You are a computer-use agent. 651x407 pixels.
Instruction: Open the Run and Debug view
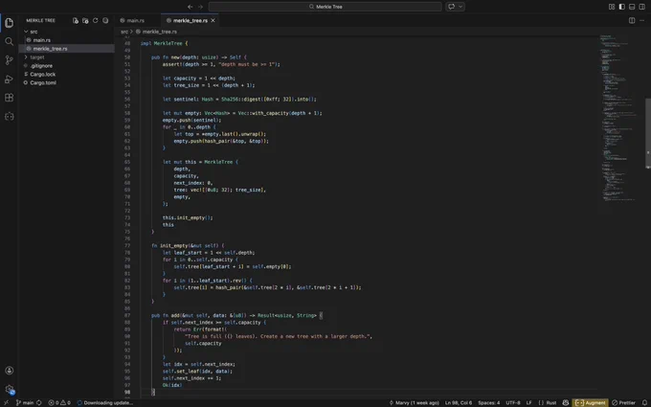[10, 79]
